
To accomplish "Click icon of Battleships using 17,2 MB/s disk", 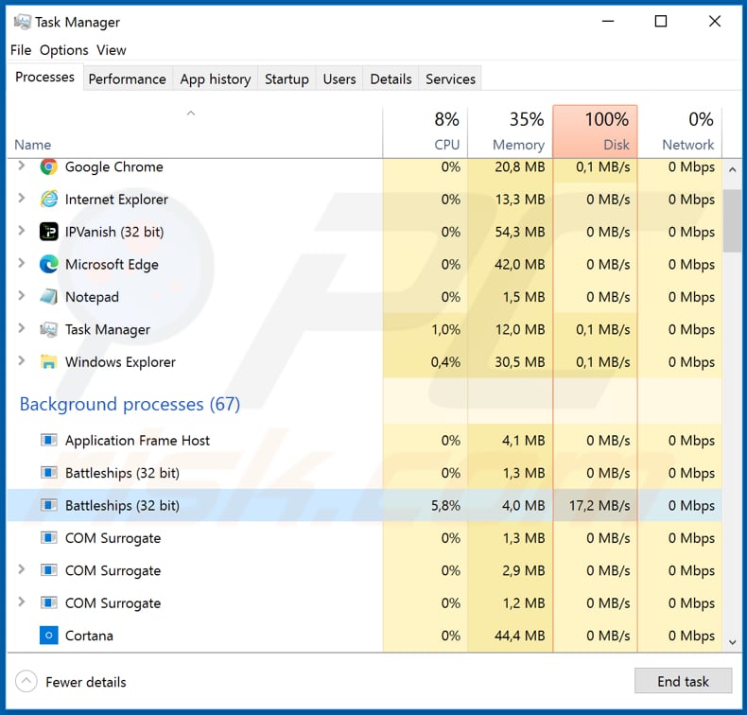I will [48, 505].
